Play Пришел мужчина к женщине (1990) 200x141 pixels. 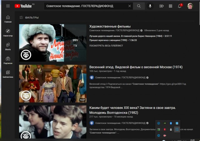tap(113, 40)
